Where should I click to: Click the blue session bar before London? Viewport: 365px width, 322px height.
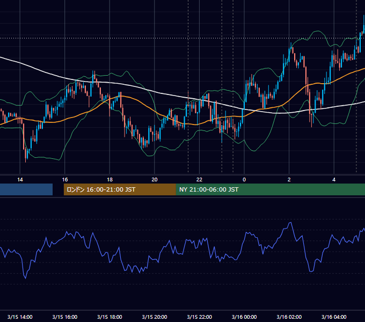coord(26,189)
